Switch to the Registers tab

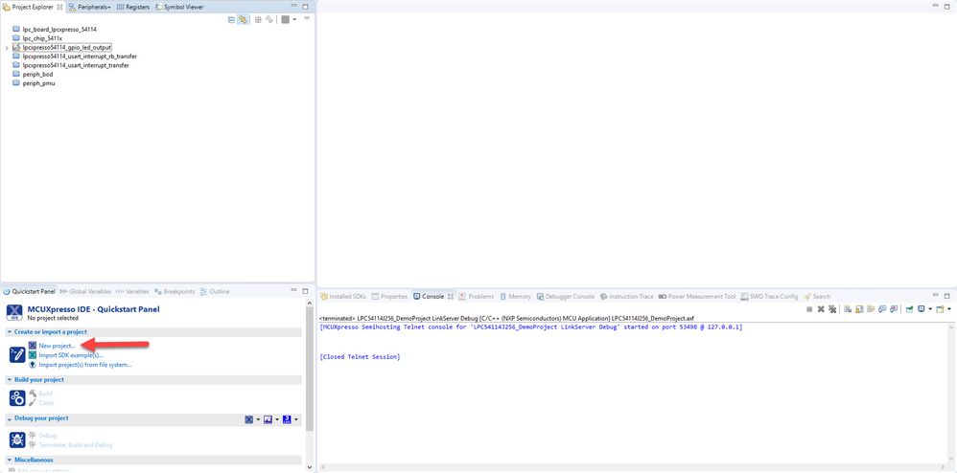[x=133, y=8]
